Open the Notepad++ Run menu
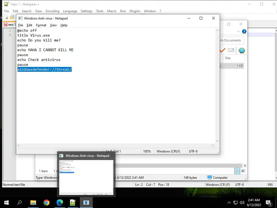This screenshot has width=277, height=208. click(x=123, y=11)
